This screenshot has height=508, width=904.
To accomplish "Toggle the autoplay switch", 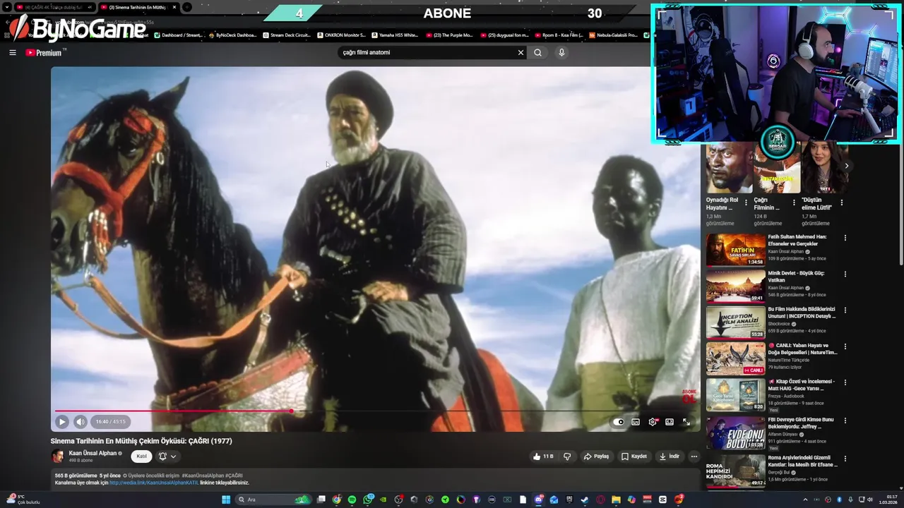I will 619,422.
